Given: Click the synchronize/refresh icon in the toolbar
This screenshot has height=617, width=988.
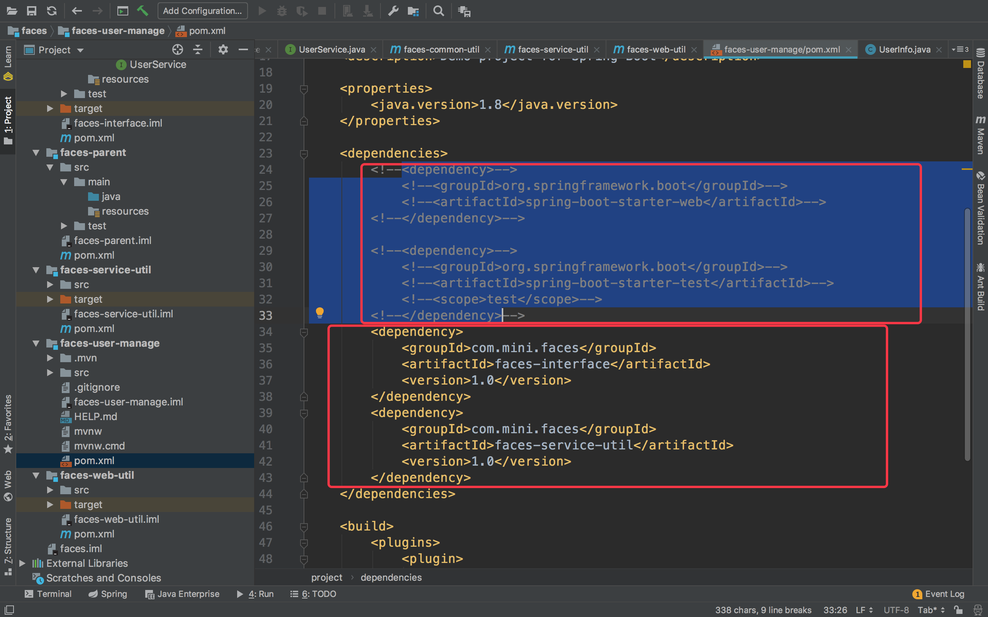Looking at the screenshot, I should click(x=52, y=11).
